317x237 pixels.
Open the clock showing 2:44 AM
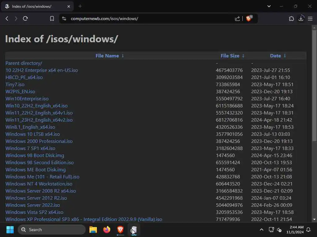[295, 230]
